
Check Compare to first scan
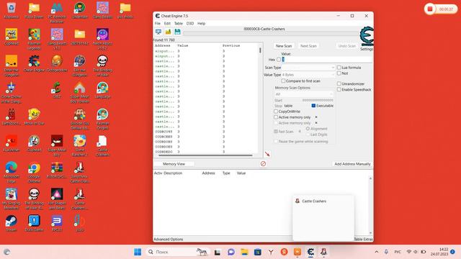(283, 81)
